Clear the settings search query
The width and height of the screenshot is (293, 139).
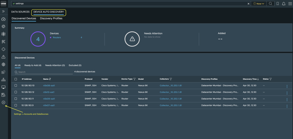click(248, 3)
